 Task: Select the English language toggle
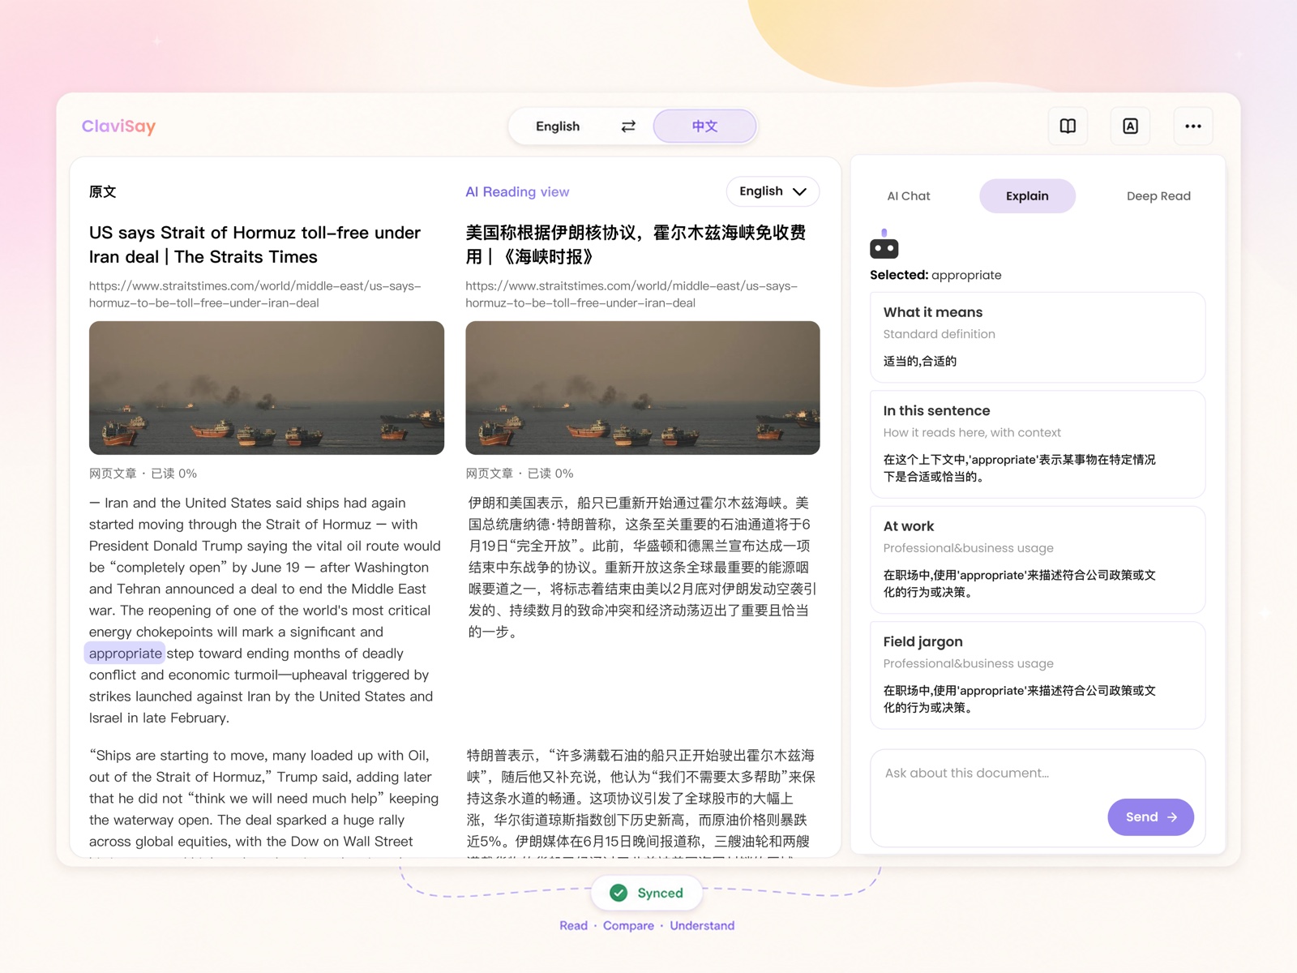[558, 126]
